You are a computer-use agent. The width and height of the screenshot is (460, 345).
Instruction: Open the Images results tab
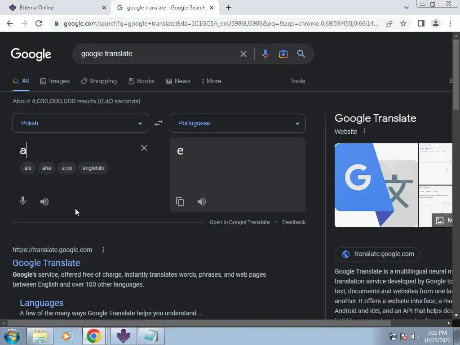coord(55,81)
